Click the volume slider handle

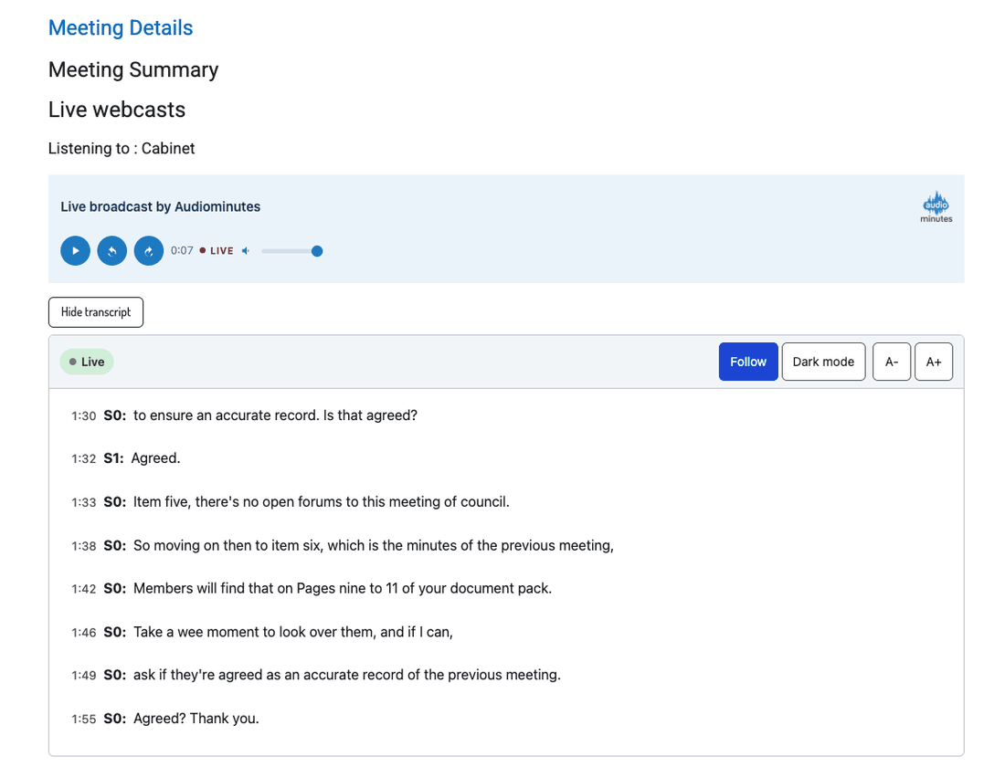[317, 250]
